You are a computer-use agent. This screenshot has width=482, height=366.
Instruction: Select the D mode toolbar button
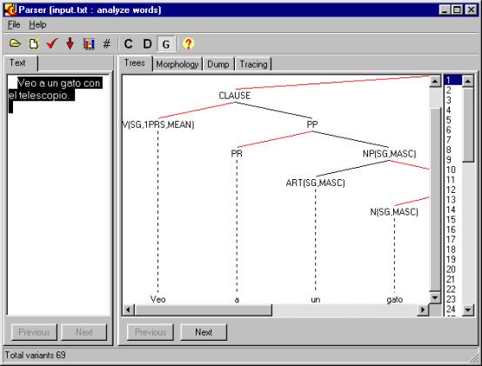pyautogui.click(x=147, y=44)
